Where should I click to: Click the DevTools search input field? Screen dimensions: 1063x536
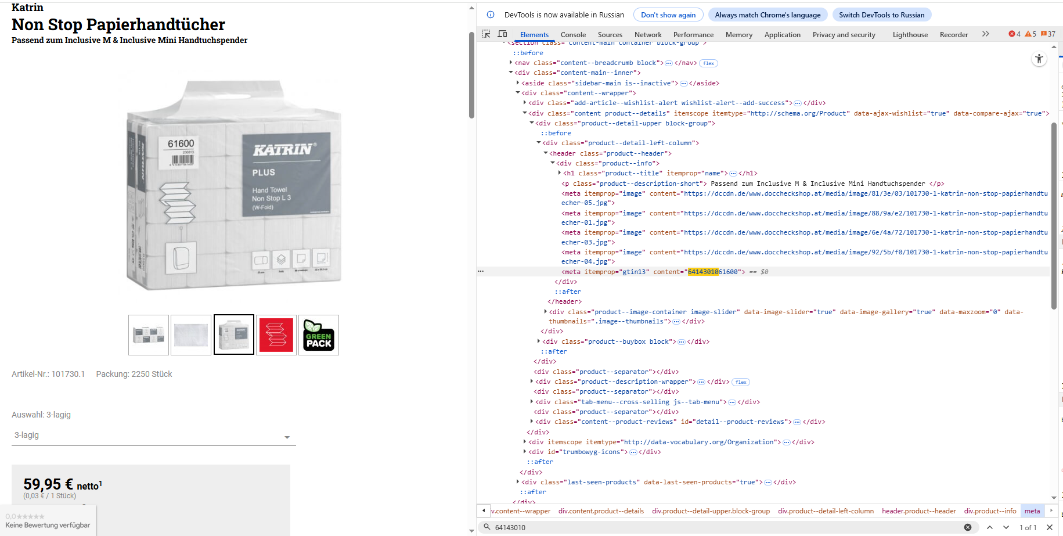pyautogui.click(x=726, y=527)
